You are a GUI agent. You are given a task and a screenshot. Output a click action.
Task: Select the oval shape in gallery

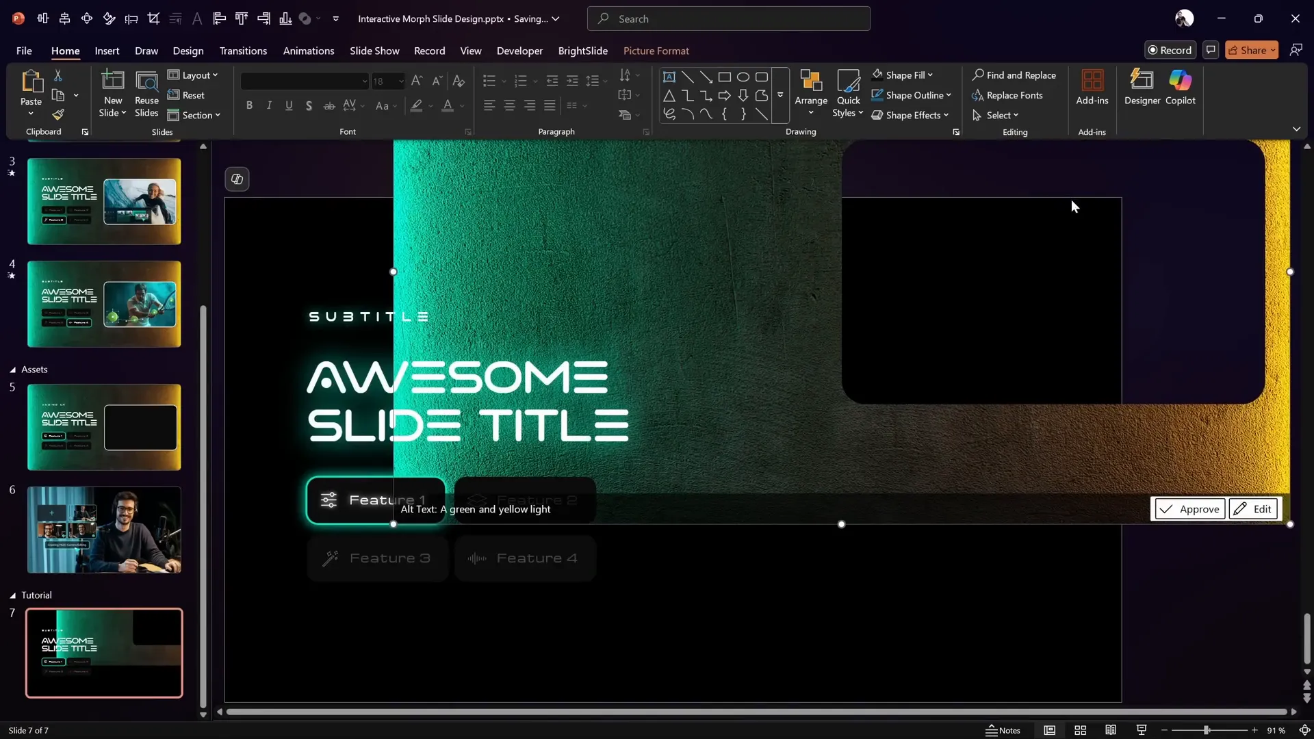point(743,77)
